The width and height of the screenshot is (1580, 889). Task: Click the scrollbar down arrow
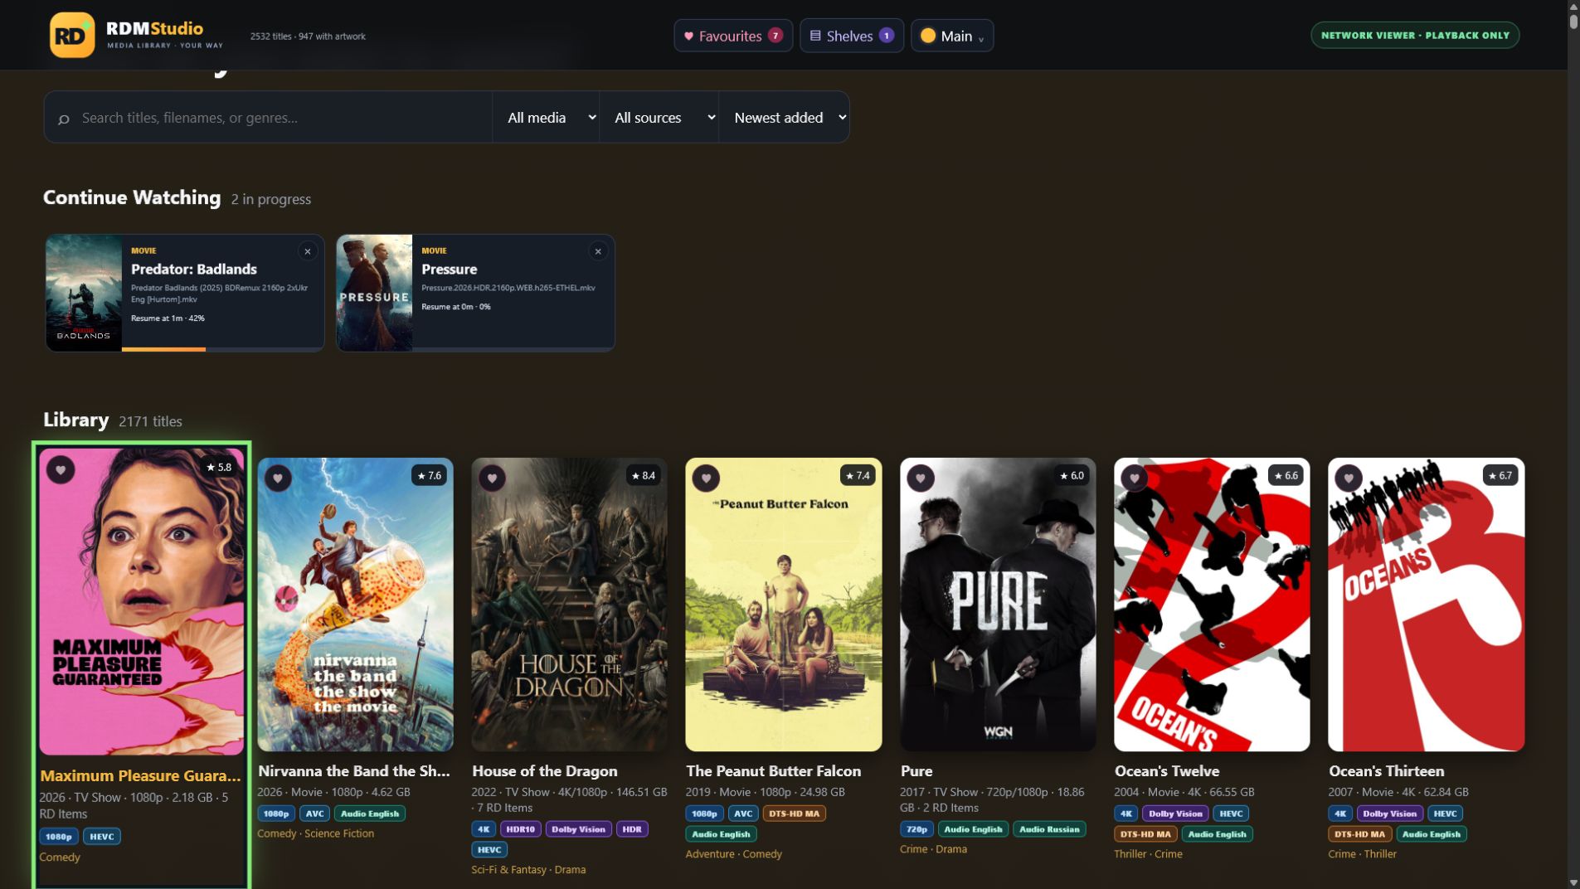[1573, 882]
